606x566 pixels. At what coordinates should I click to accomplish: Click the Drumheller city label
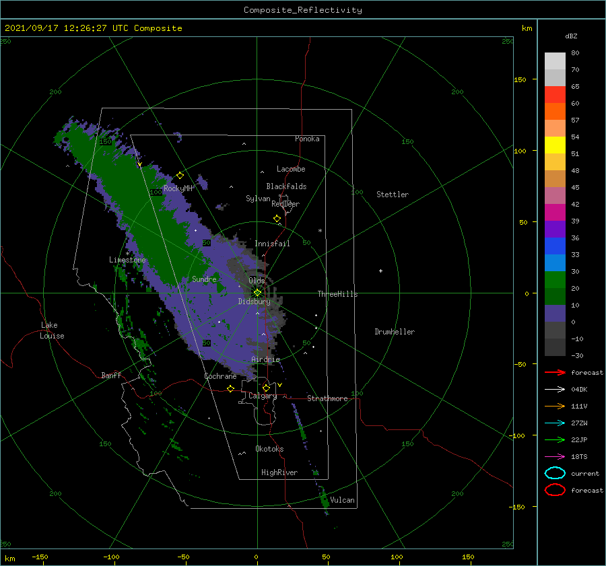tap(395, 332)
